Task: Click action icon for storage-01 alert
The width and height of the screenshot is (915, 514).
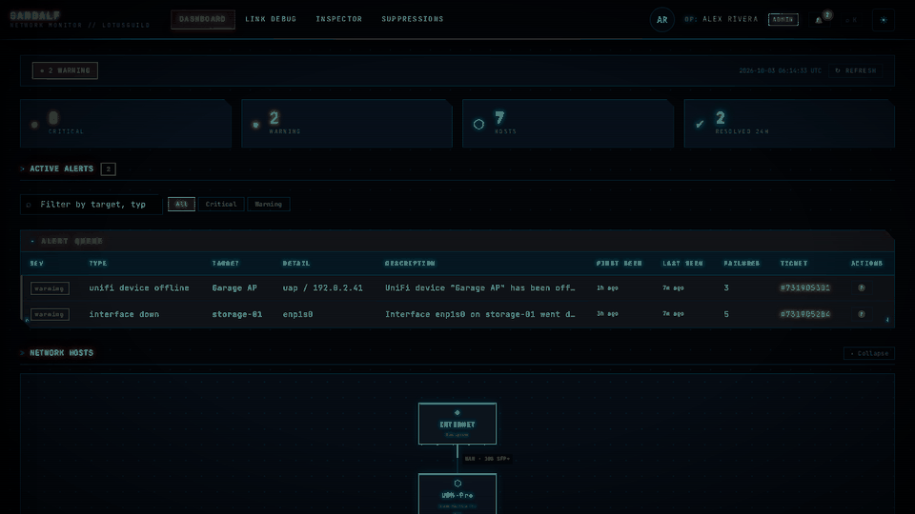Action: pyautogui.click(x=862, y=314)
